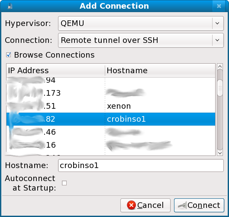The height and width of the screenshot is (217, 229).
Task: Sort by IP Address column header
Action: click(x=55, y=71)
